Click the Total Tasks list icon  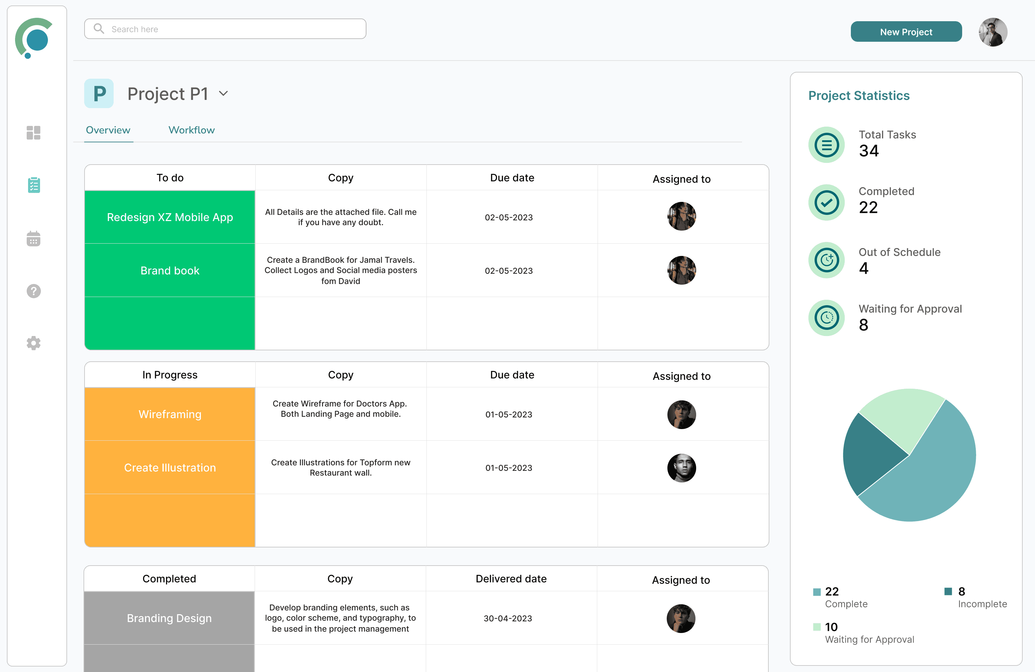tap(826, 145)
